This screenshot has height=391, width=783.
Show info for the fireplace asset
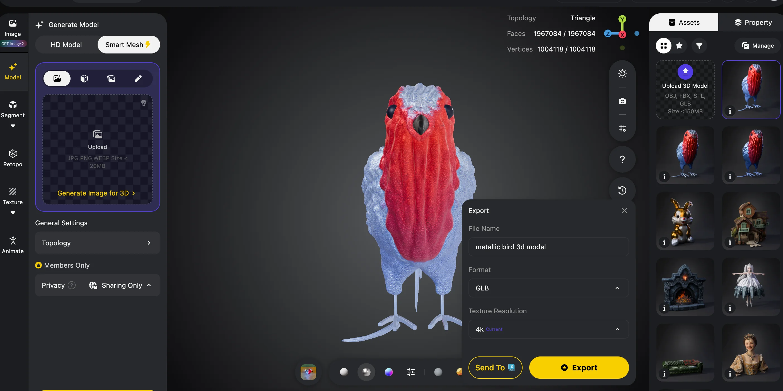click(664, 308)
